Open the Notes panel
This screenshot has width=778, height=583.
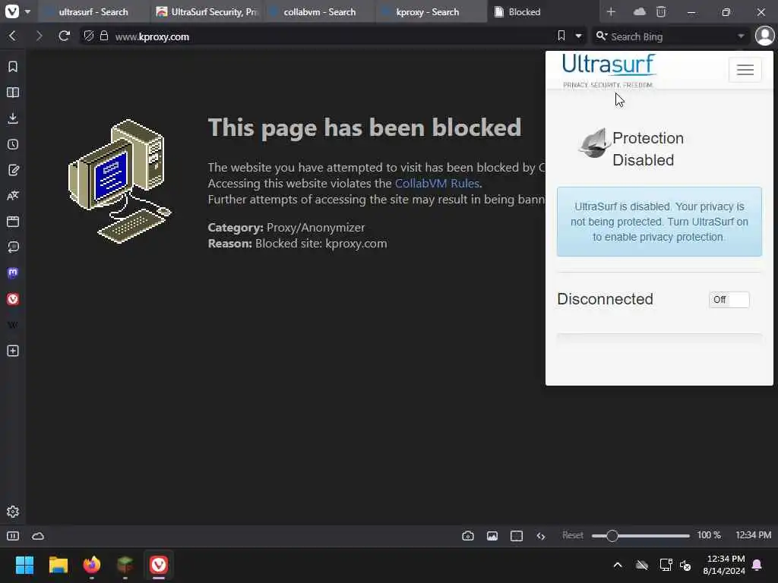click(13, 170)
